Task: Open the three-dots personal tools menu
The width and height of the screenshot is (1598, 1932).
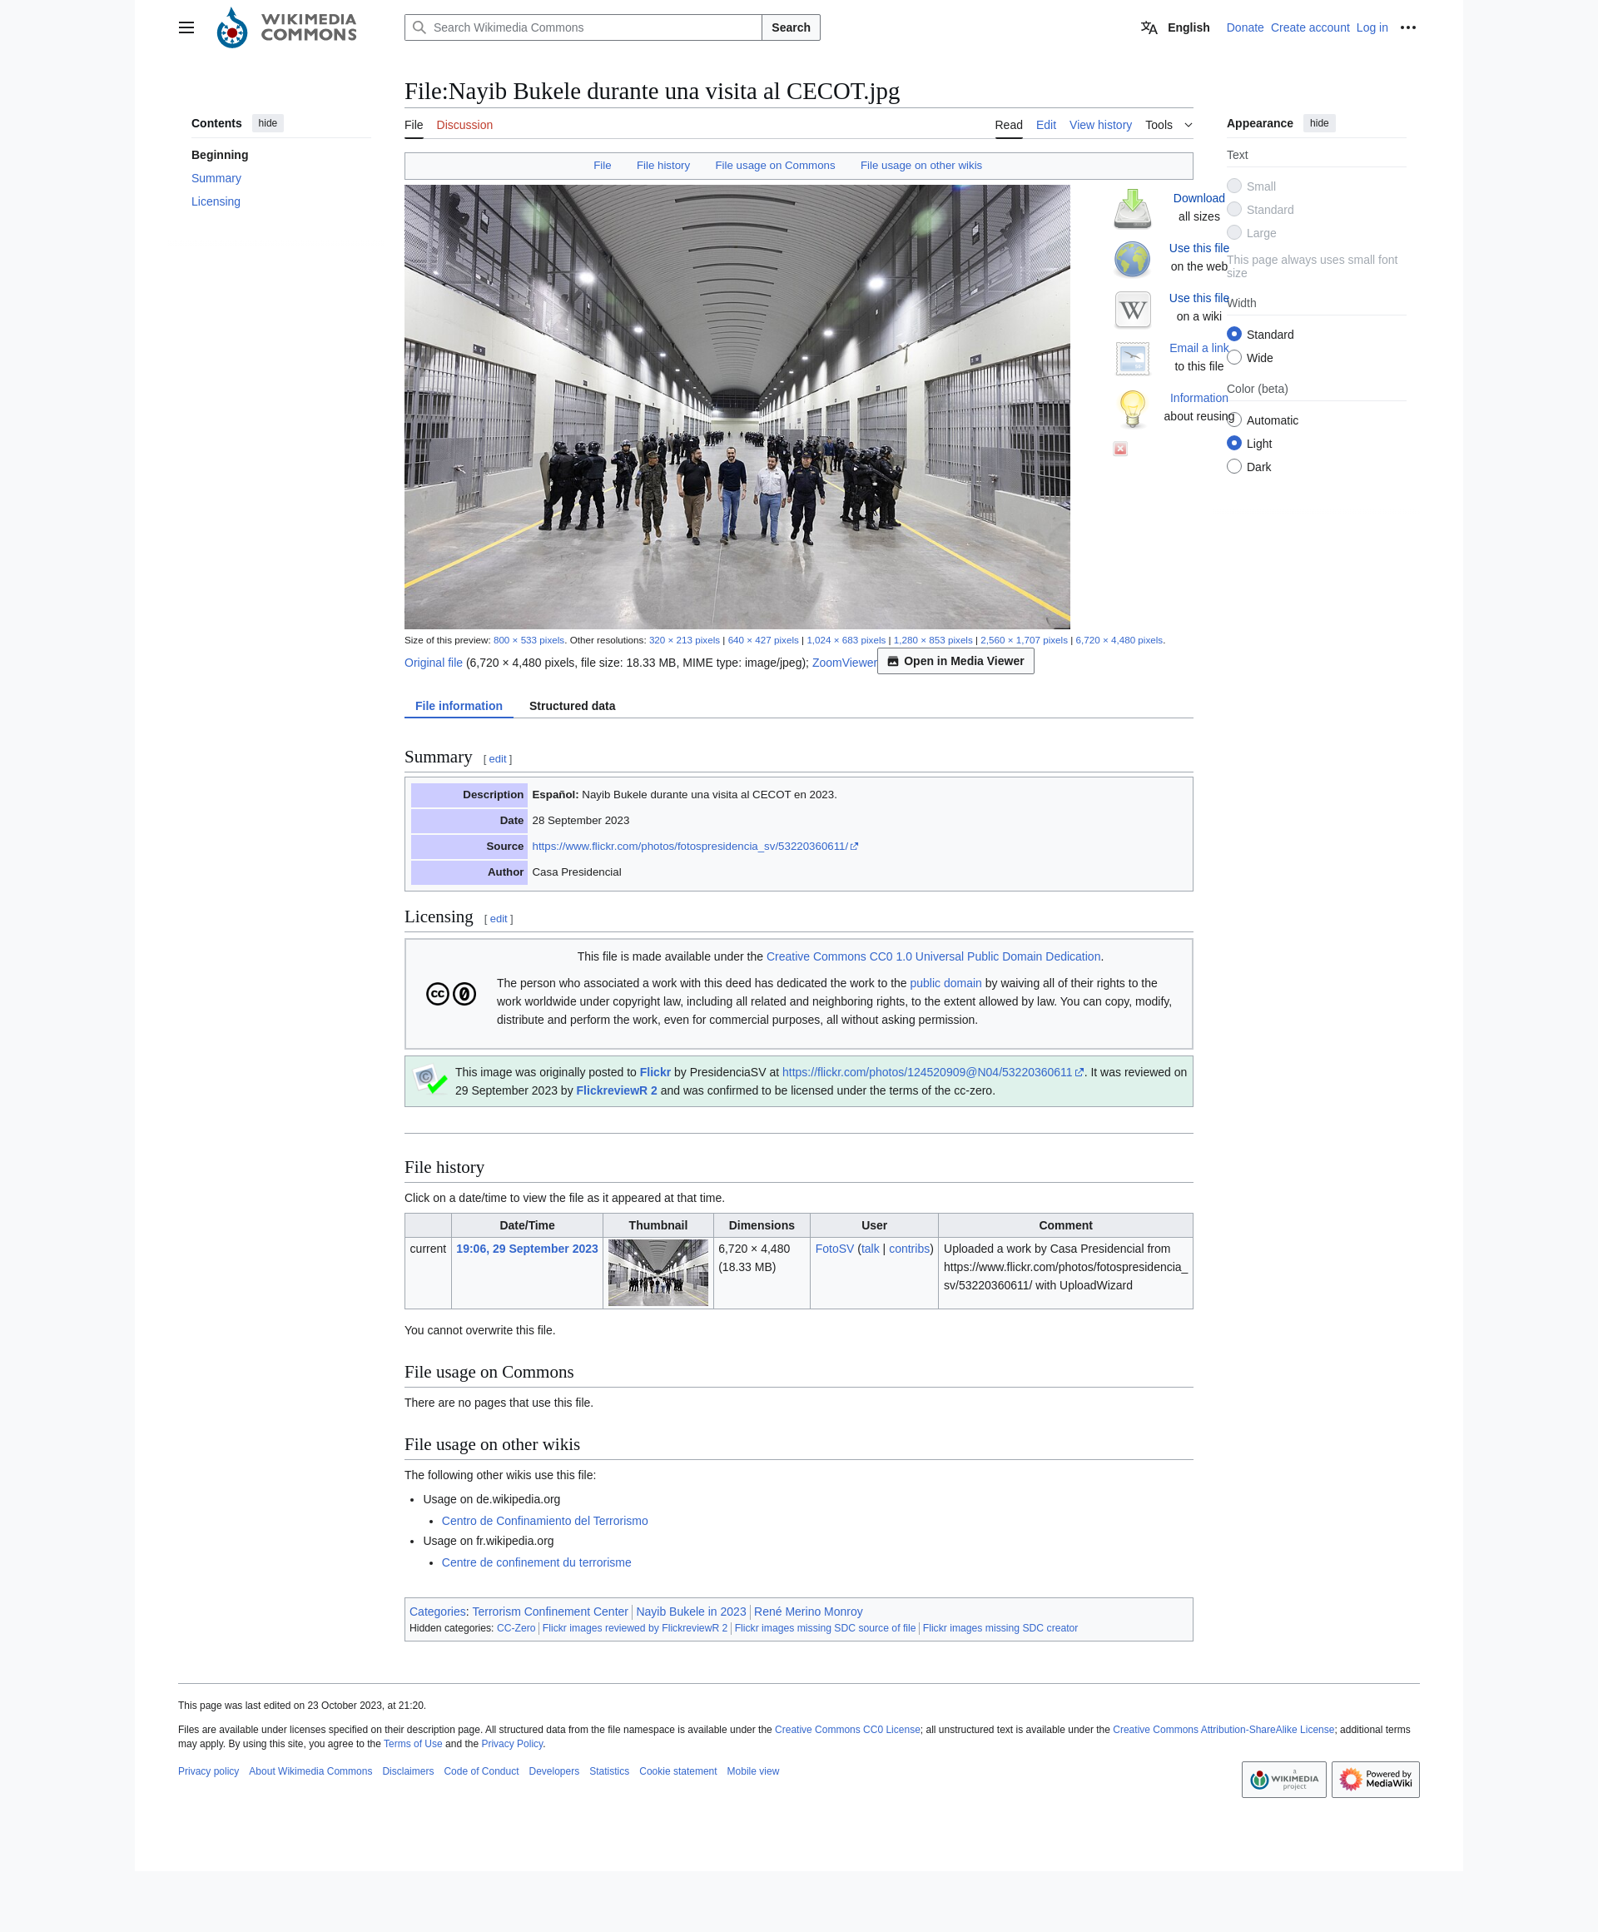Action: [x=1407, y=27]
